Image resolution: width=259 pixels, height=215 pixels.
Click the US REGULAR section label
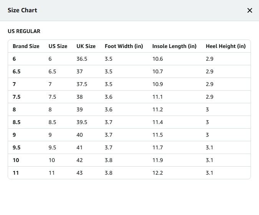tap(24, 31)
